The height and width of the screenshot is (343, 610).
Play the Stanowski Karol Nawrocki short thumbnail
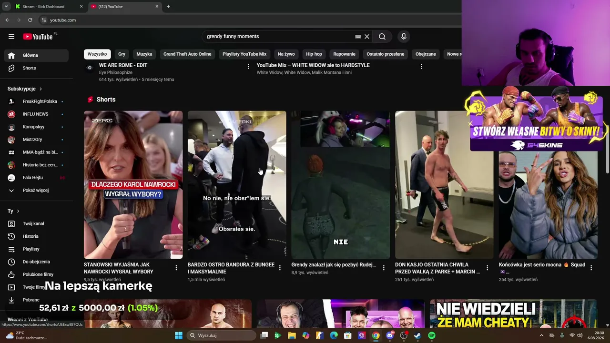133,185
